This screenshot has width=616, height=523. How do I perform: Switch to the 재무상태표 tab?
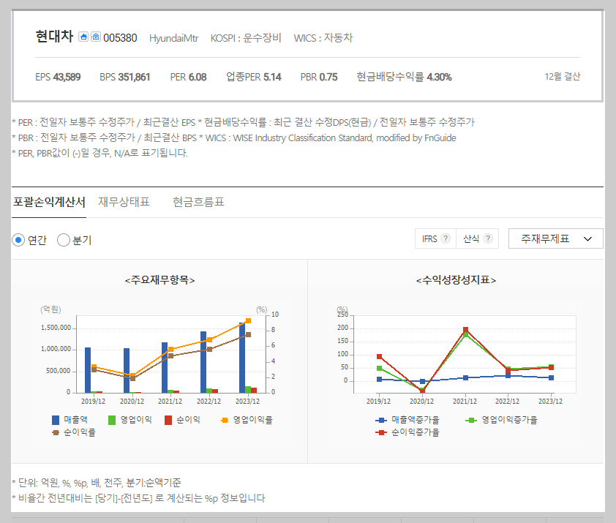(x=124, y=202)
